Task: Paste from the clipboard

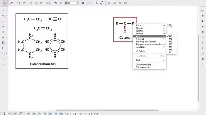Action: tap(42, 3)
